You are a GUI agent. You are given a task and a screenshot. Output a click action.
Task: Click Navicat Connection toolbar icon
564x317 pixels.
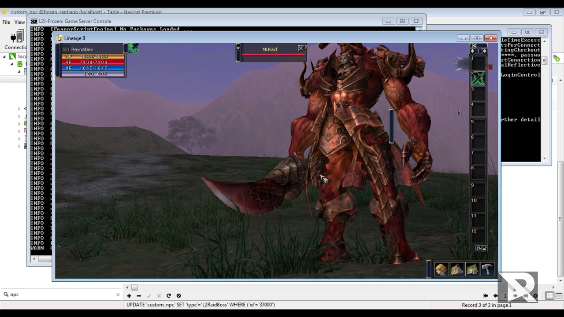(16, 40)
